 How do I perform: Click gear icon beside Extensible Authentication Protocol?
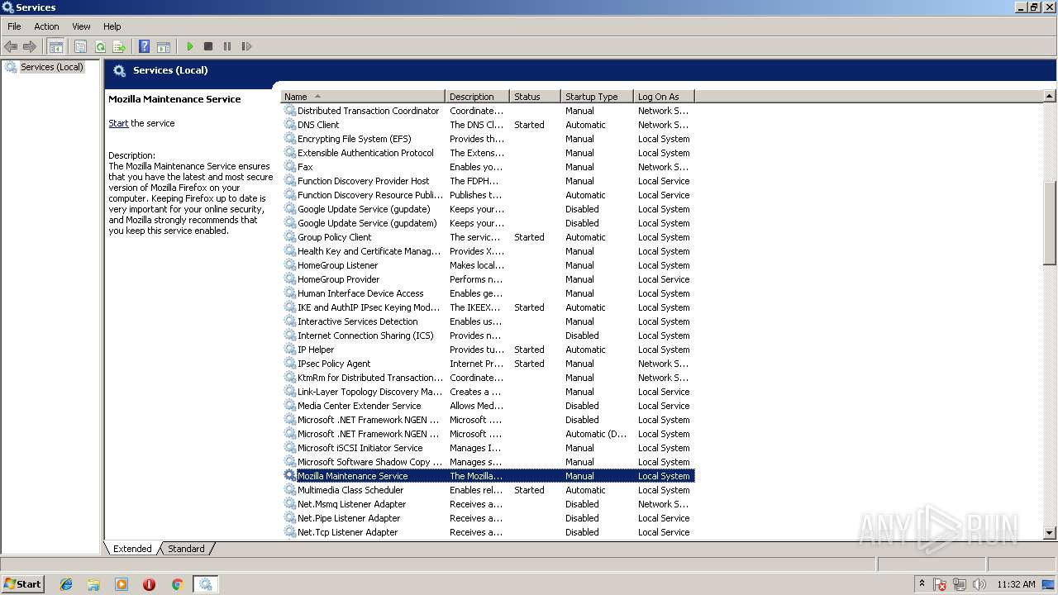click(x=290, y=153)
